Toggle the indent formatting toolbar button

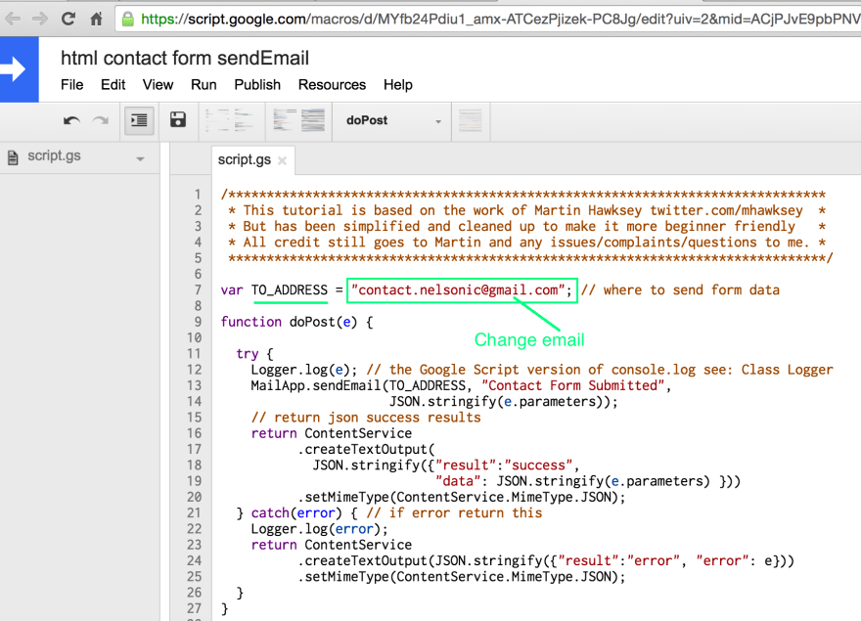click(139, 120)
